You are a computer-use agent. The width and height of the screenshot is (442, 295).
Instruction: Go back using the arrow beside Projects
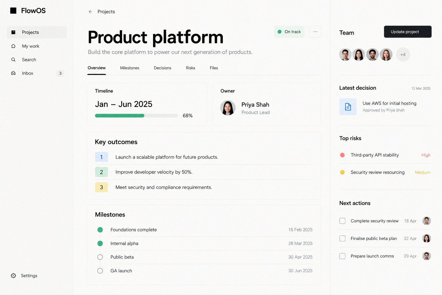coord(90,12)
